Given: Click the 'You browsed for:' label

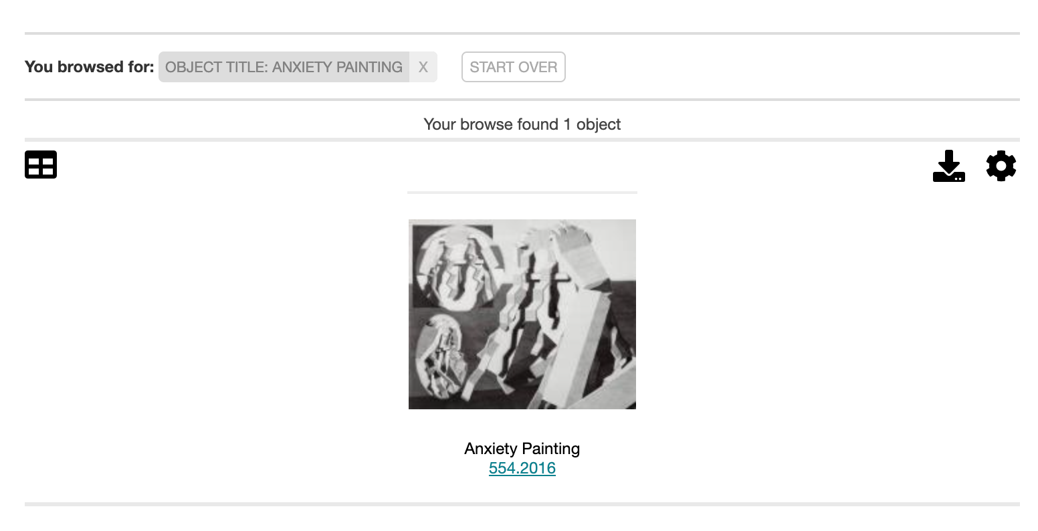Looking at the screenshot, I should click(x=90, y=67).
